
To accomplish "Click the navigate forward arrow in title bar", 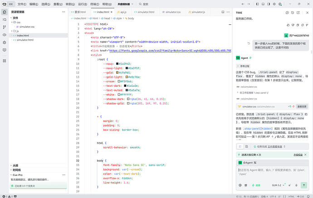I will click(x=249, y=4).
